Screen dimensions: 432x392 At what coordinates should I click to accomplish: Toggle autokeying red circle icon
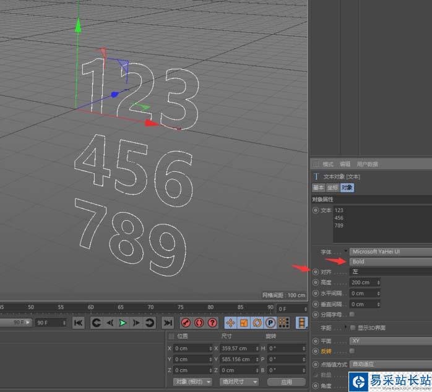coord(199,323)
